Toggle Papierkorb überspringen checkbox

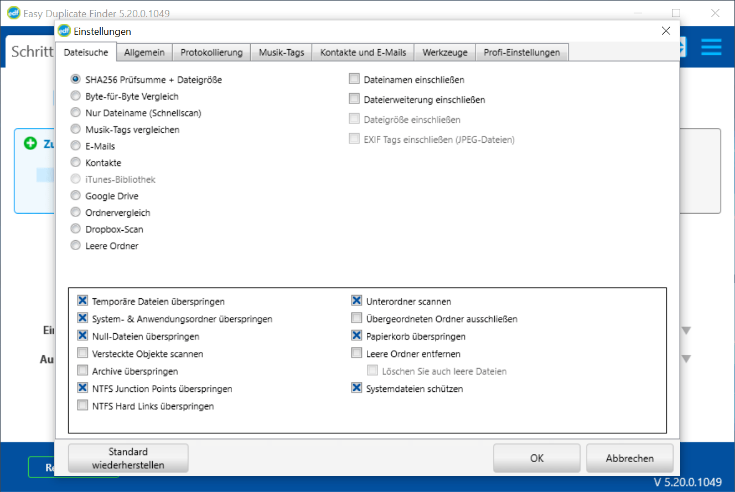coord(356,335)
